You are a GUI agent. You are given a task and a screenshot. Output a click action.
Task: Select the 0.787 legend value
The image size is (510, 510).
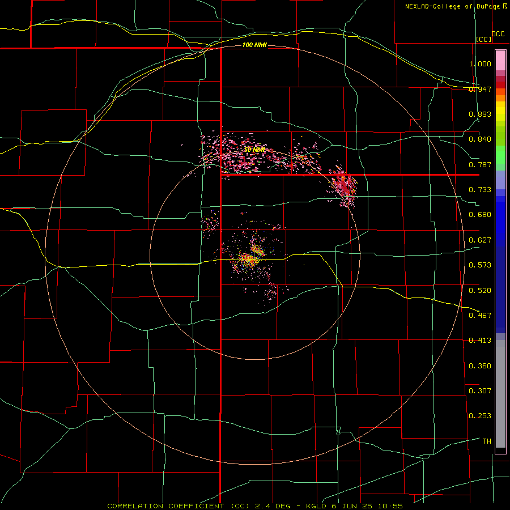click(x=480, y=164)
